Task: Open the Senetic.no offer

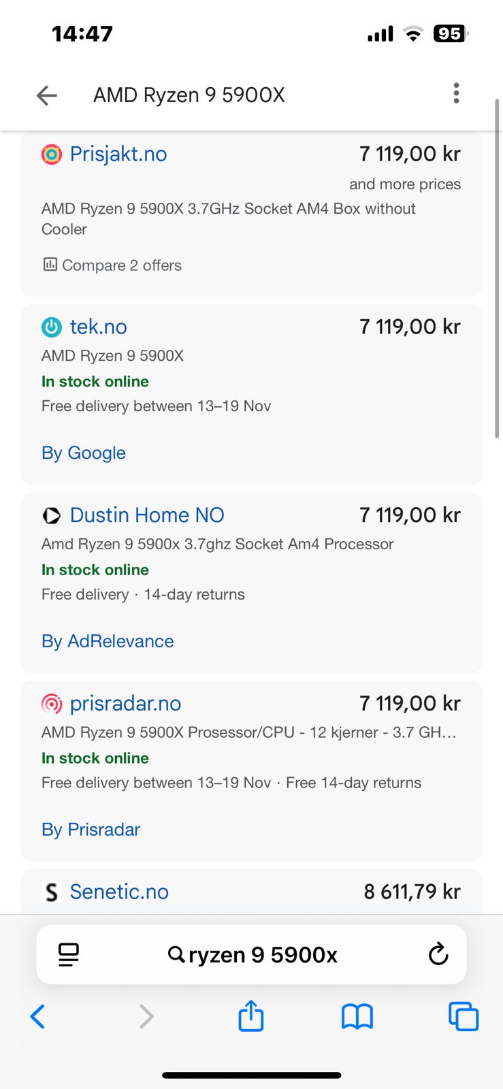Action: tap(119, 892)
